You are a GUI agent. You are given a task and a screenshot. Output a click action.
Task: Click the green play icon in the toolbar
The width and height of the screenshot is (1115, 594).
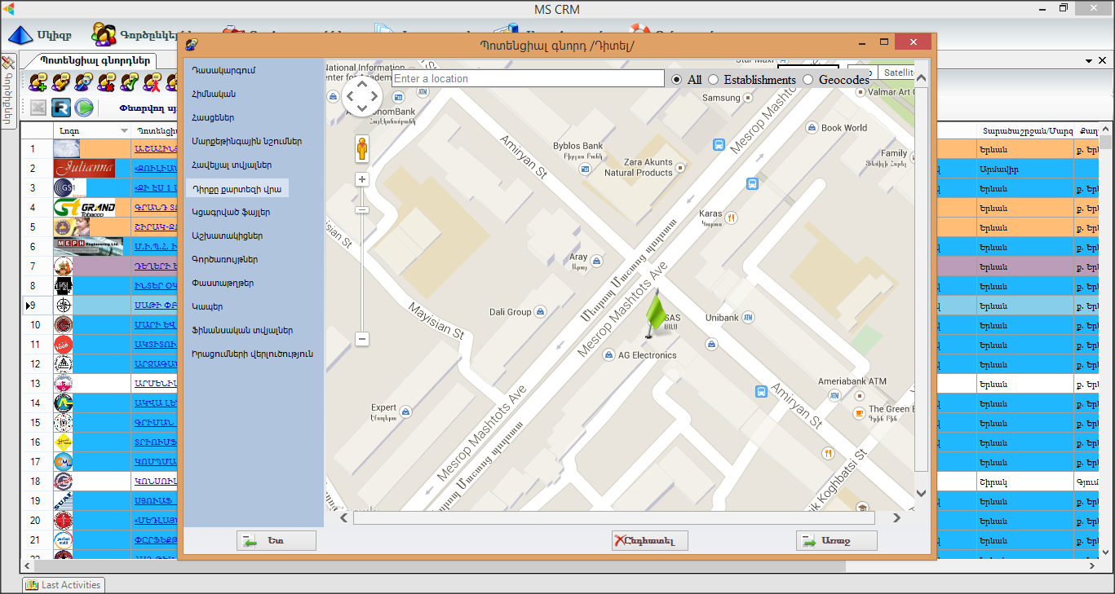point(84,108)
